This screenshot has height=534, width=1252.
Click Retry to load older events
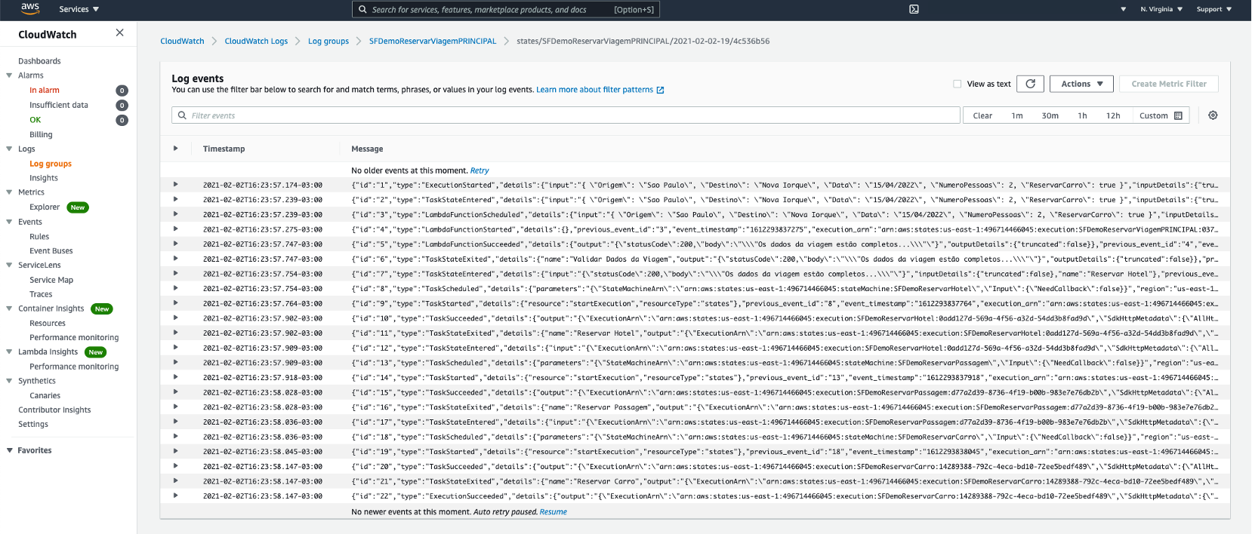tap(480, 170)
